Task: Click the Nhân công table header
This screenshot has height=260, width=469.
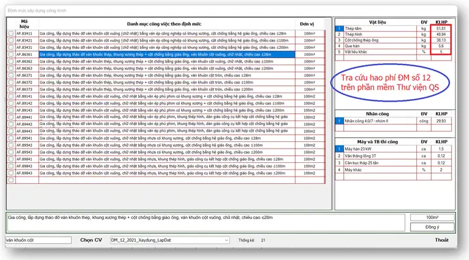Action: (377, 113)
